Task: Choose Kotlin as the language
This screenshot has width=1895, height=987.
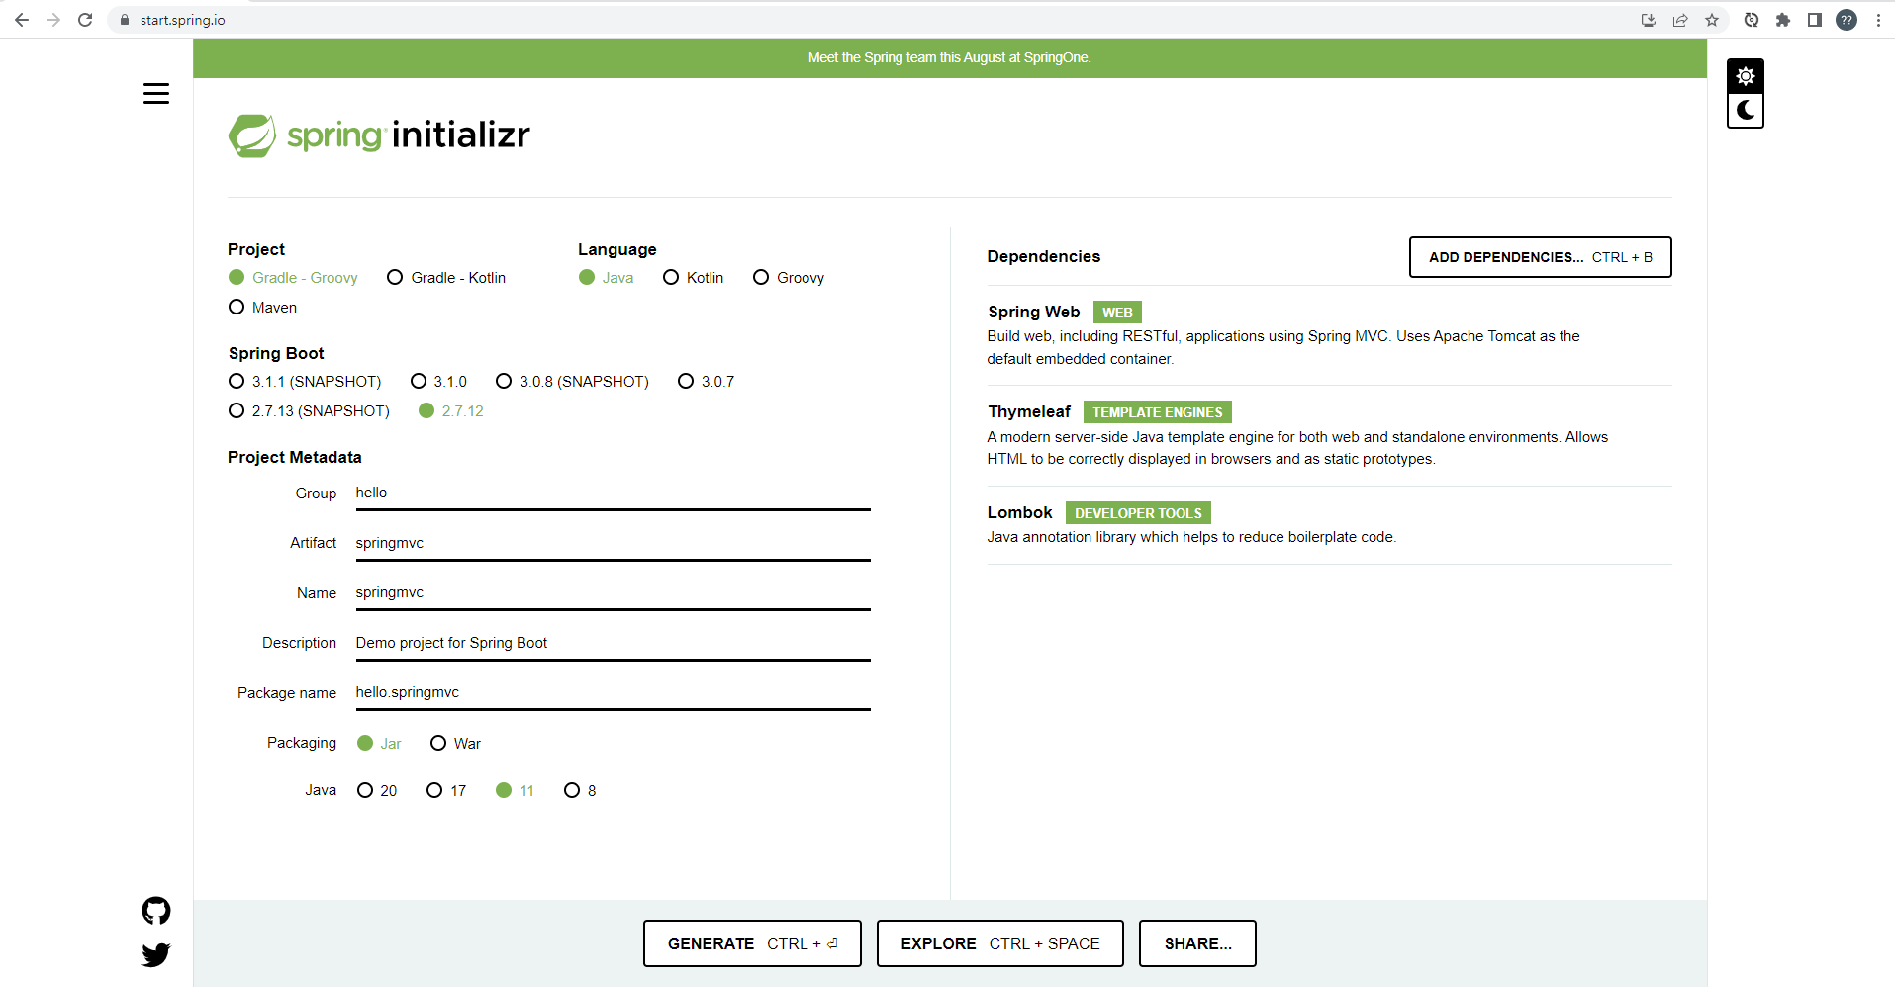Action: (694, 278)
